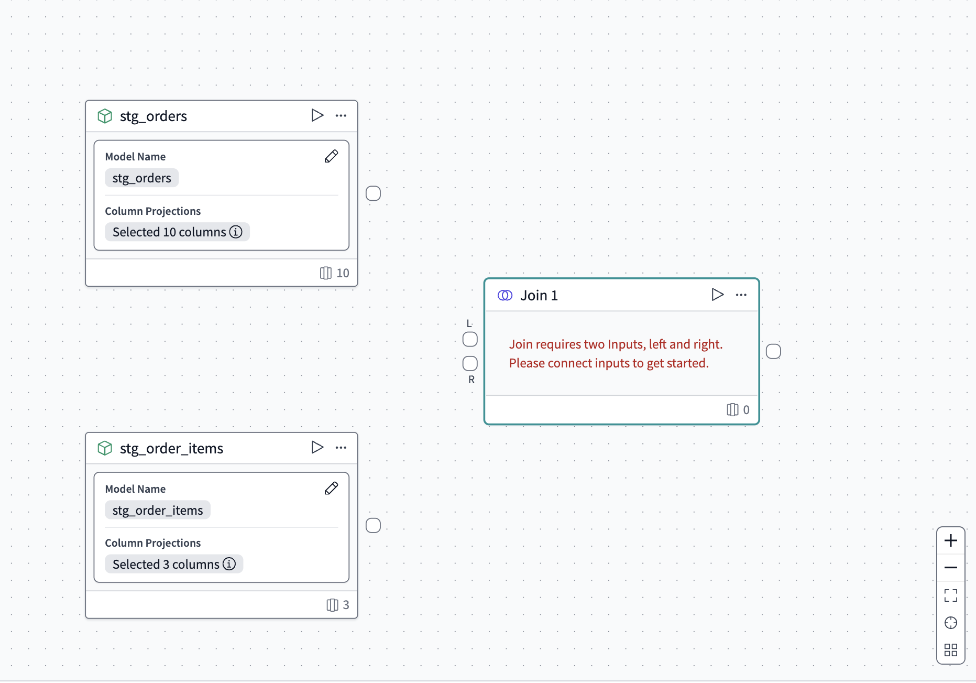Run the Join 1 node

[x=717, y=295]
